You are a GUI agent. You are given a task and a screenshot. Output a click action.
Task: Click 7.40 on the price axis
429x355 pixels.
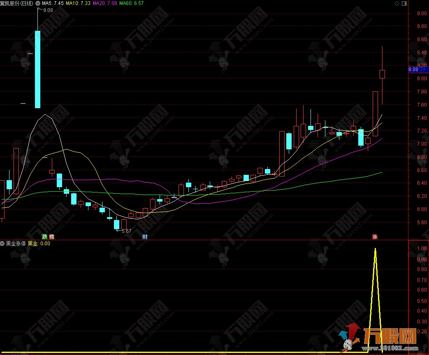point(422,118)
